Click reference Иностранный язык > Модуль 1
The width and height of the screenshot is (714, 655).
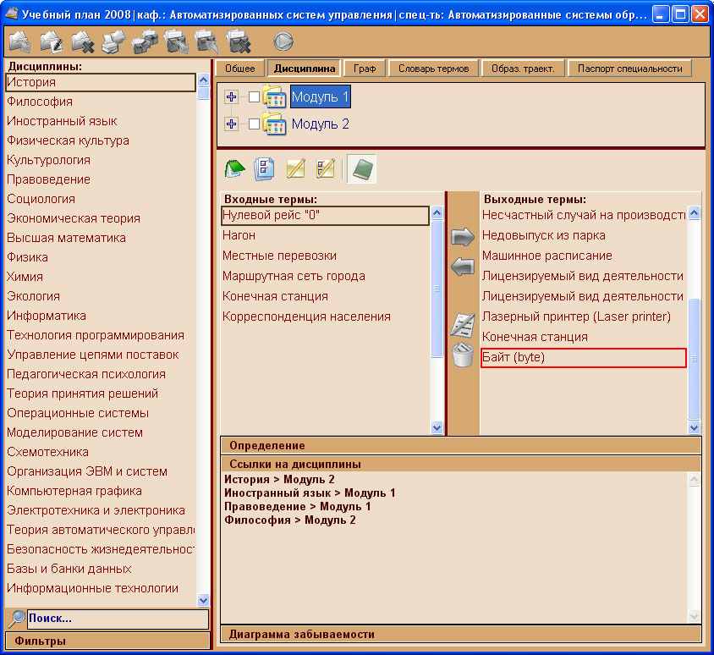(x=310, y=493)
